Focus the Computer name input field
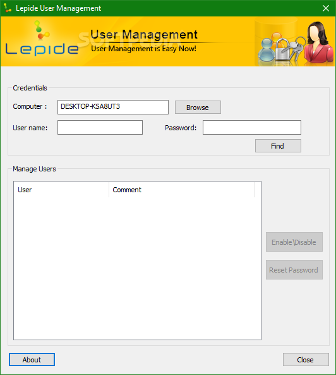 tap(113, 107)
